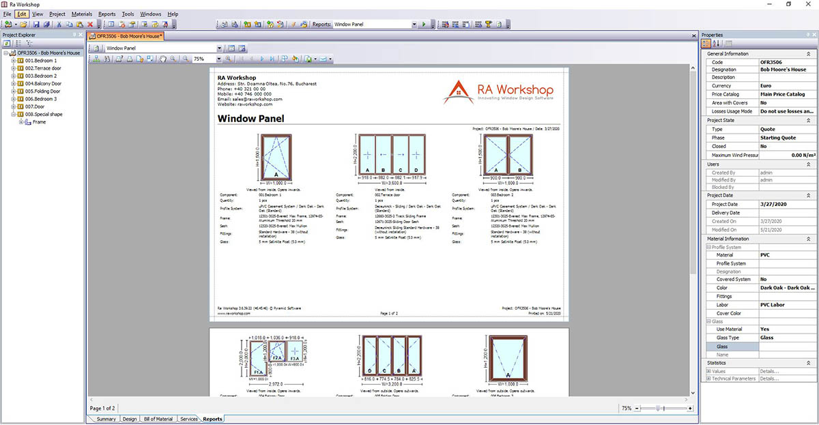819x425 pixels.
Task: Click the minus button of bottom zoom slider
Action: pos(637,408)
